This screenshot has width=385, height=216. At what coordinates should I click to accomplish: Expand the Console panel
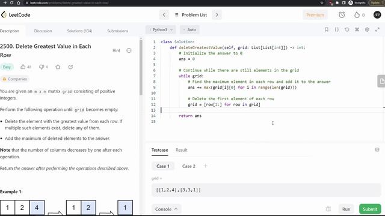[x=166, y=209]
